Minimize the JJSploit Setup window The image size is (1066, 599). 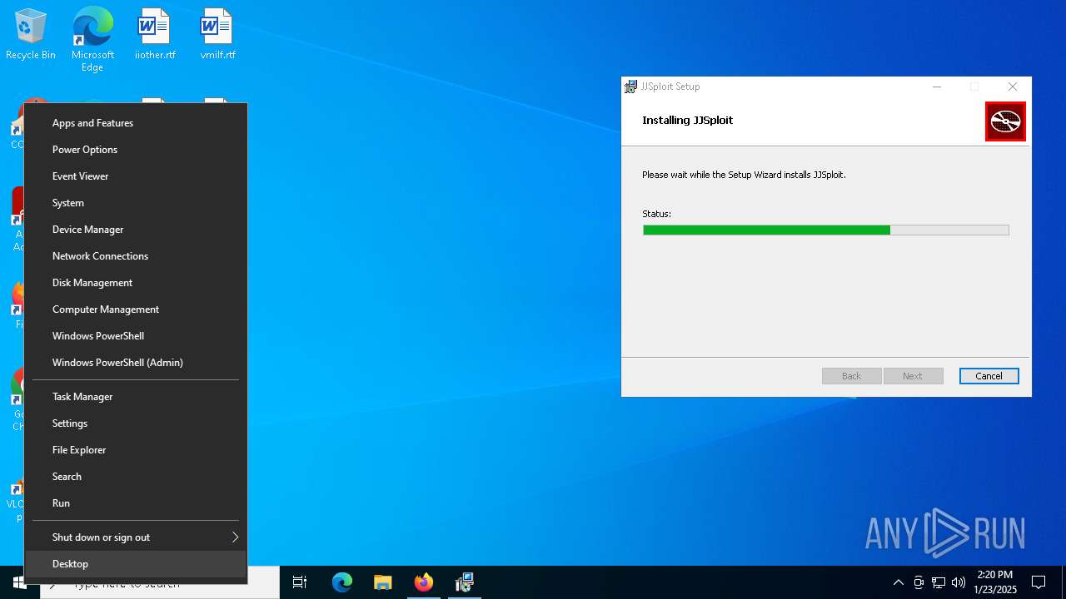pyautogui.click(x=937, y=87)
